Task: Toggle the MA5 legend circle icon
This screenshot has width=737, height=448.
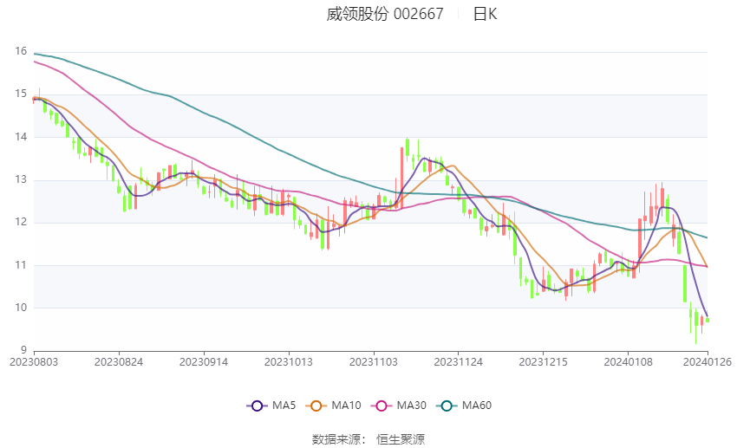Action: tap(257, 406)
